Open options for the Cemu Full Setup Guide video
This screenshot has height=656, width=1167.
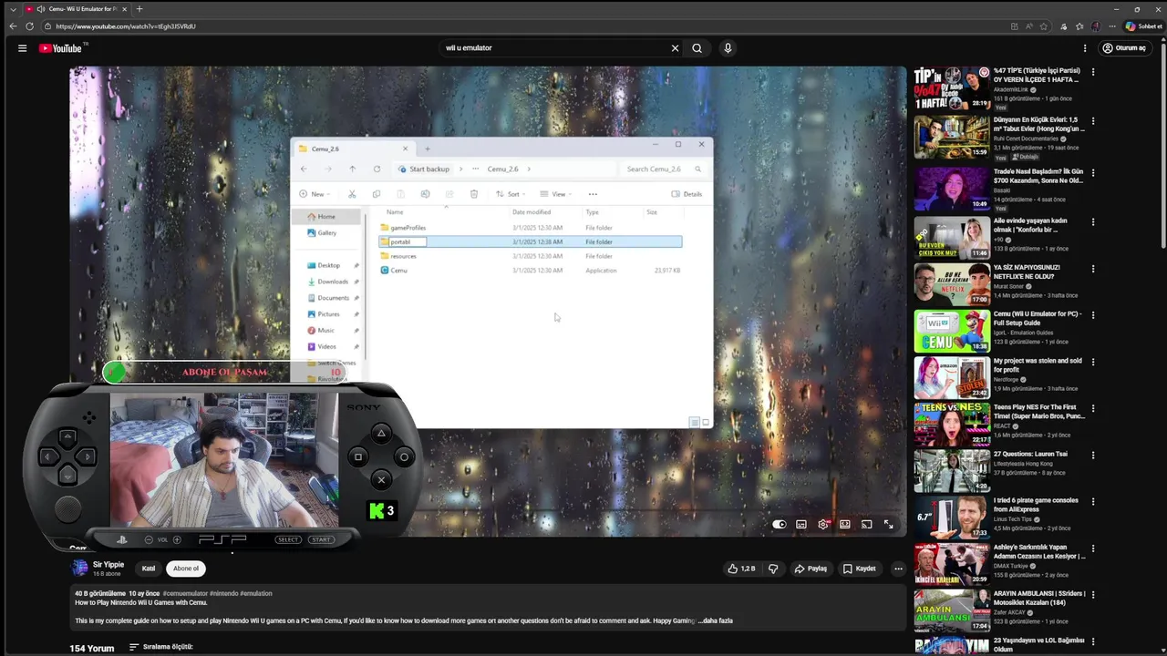(x=1092, y=315)
